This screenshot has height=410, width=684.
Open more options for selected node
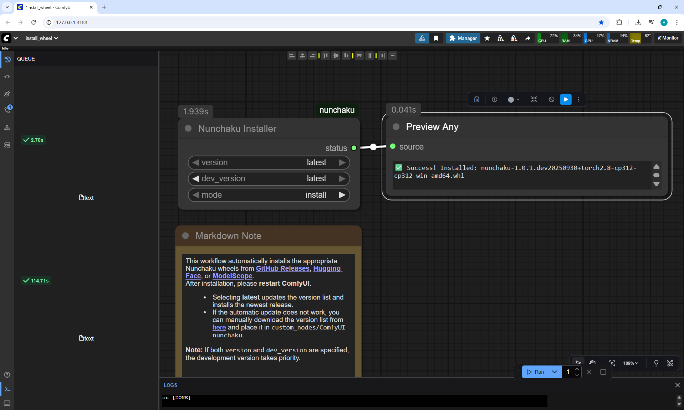point(579,99)
